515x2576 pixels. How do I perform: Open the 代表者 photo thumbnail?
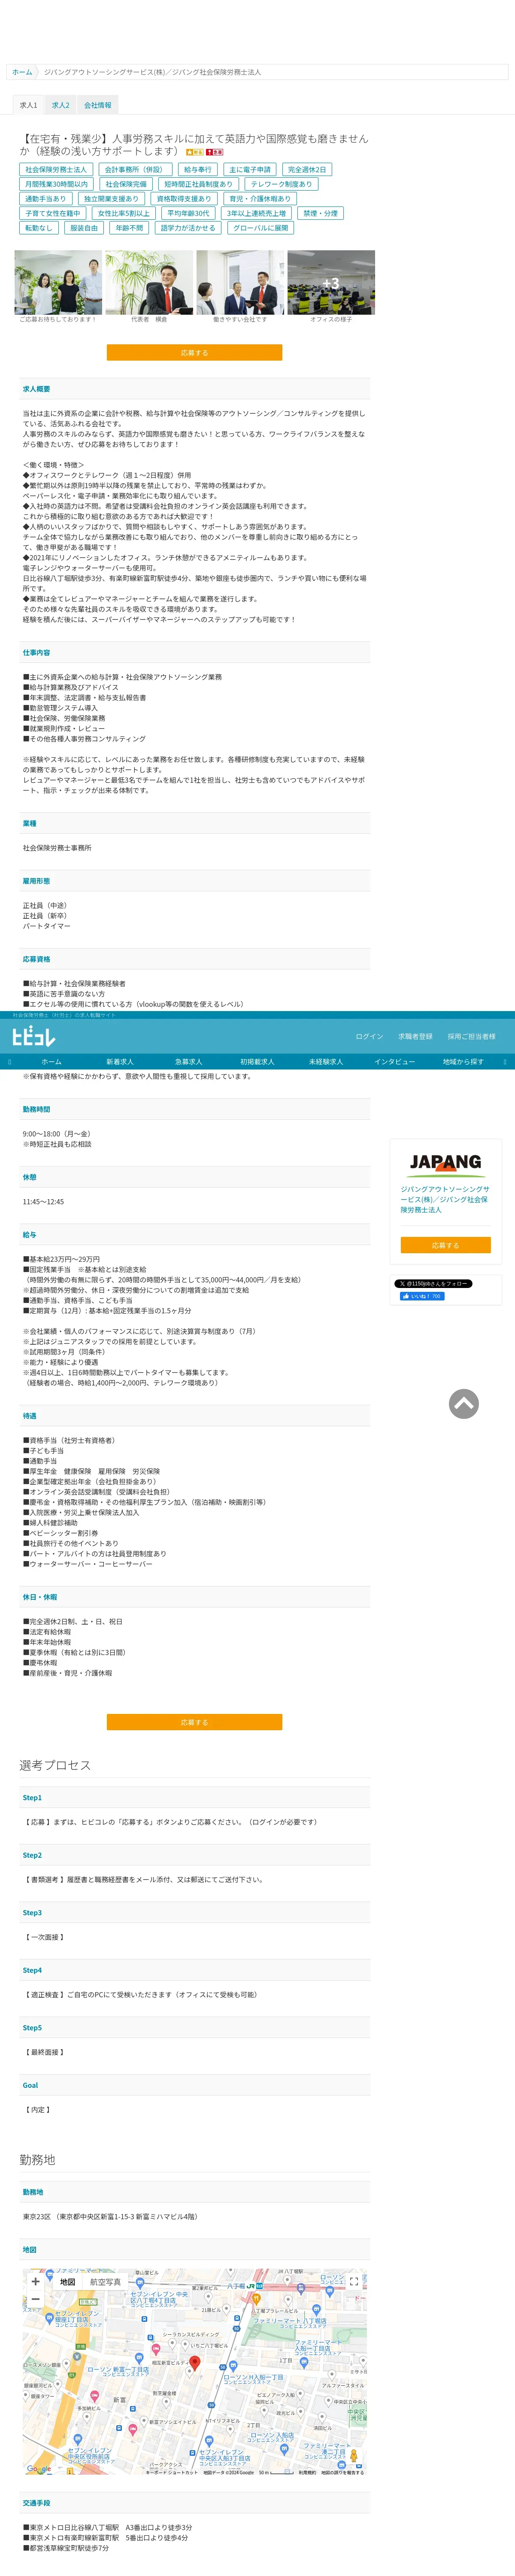[149, 282]
